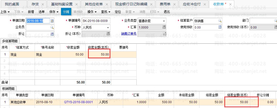
Task: Click 单据日期 cell 2016-08-10 in 核销明细
Action: pyautogui.click(x=47, y=102)
